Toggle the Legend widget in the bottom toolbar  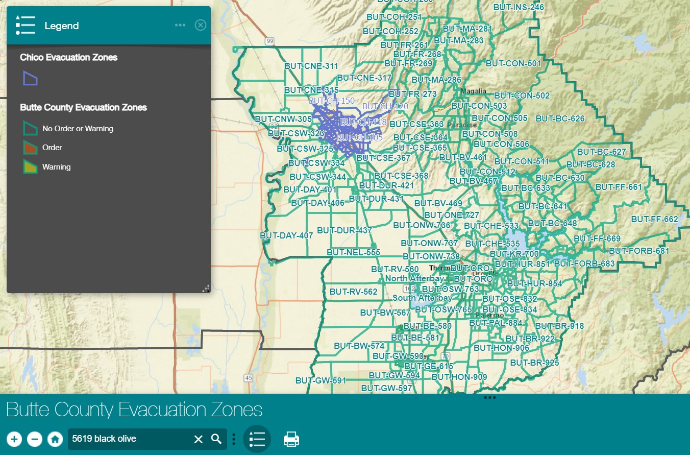(x=257, y=439)
